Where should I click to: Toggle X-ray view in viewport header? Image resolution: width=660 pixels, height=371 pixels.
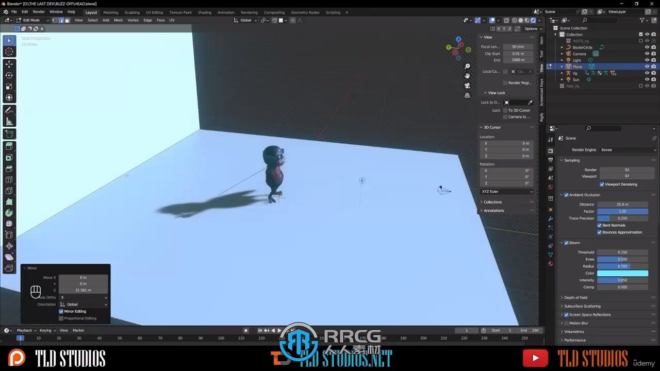click(x=506, y=20)
